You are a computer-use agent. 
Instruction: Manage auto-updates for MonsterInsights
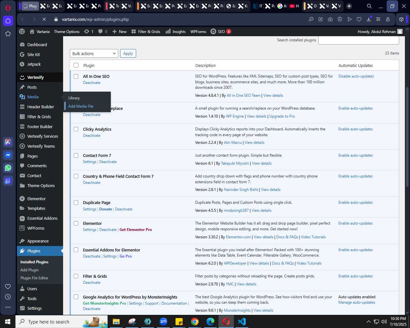pyautogui.click(x=357, y=302)
